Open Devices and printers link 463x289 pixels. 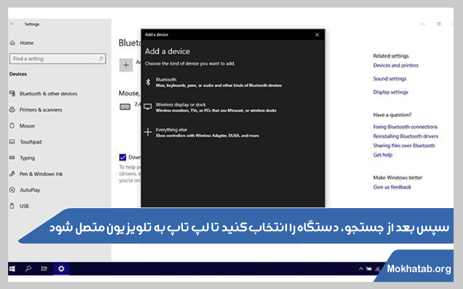(396, 65)
